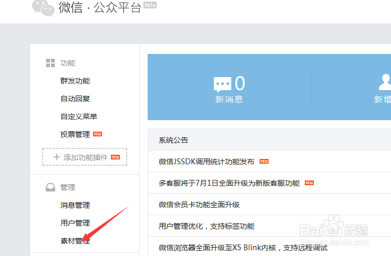Open 投票管理 in sidebar
The width and height of the screenshot is (391, 256).
point(75,134)
